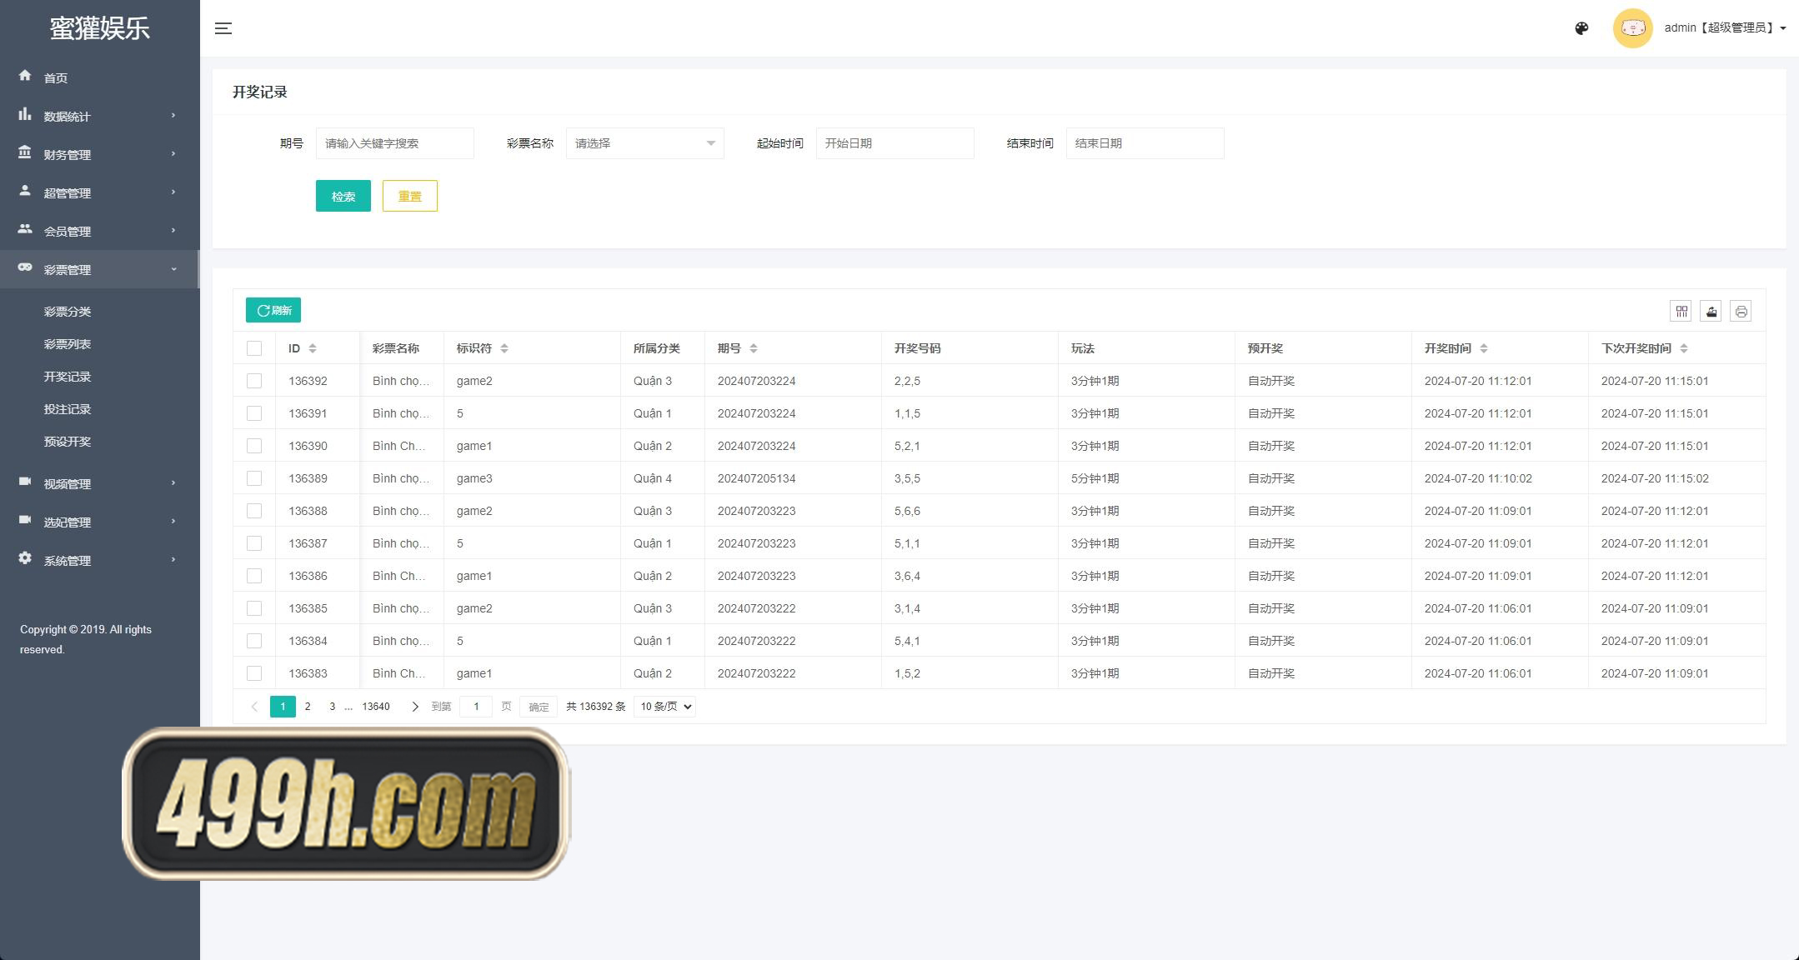Sort by 期号 column arrows

754,348
